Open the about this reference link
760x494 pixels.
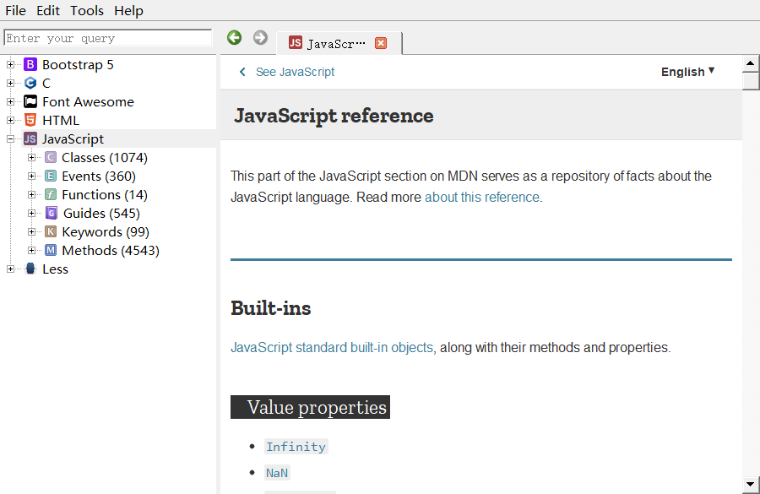pos(482,198)
